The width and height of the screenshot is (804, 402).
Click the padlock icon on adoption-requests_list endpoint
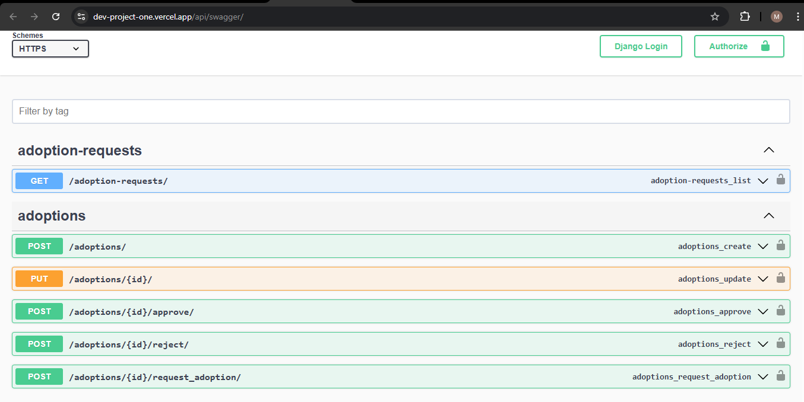(780, 181)
